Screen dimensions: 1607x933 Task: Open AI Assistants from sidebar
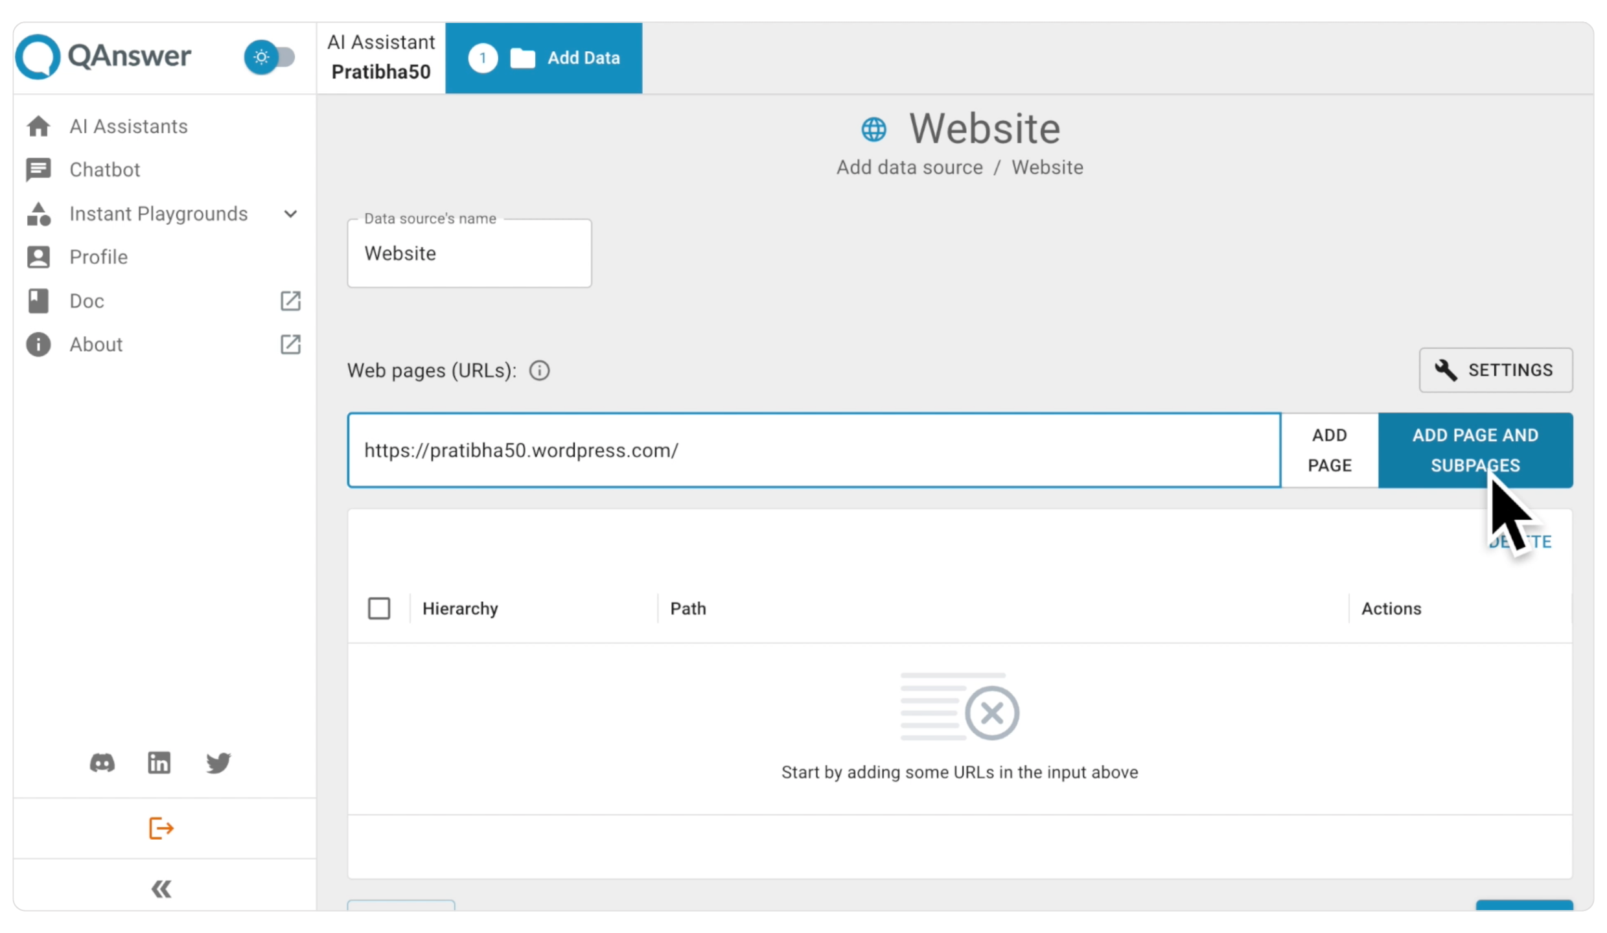[x=128, y=126]
